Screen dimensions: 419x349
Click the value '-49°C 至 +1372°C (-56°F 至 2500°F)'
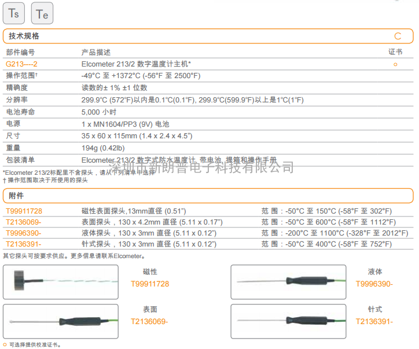(141, 76)
